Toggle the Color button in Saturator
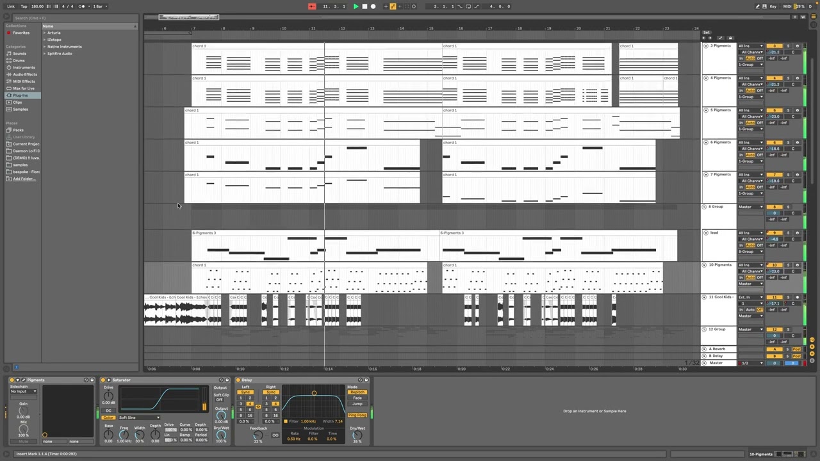Screen dimensions: 820x461 point(108,417)
